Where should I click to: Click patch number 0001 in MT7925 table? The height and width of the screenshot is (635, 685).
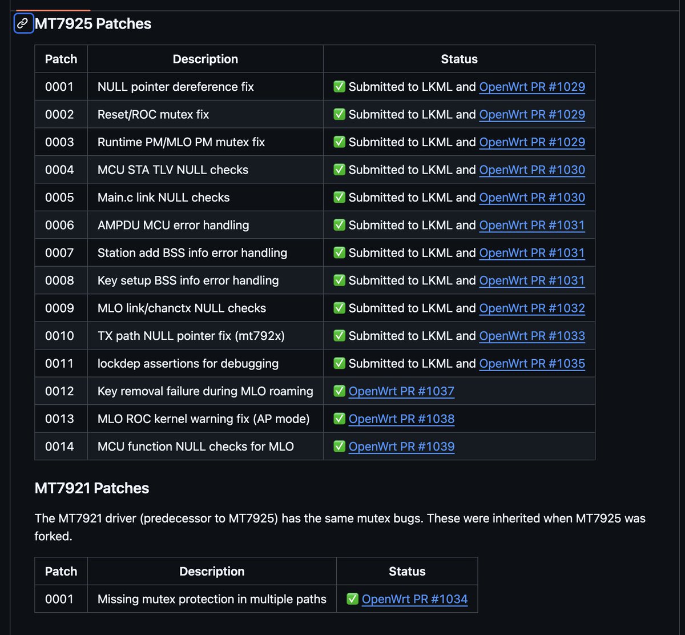(x=61, y=87)
